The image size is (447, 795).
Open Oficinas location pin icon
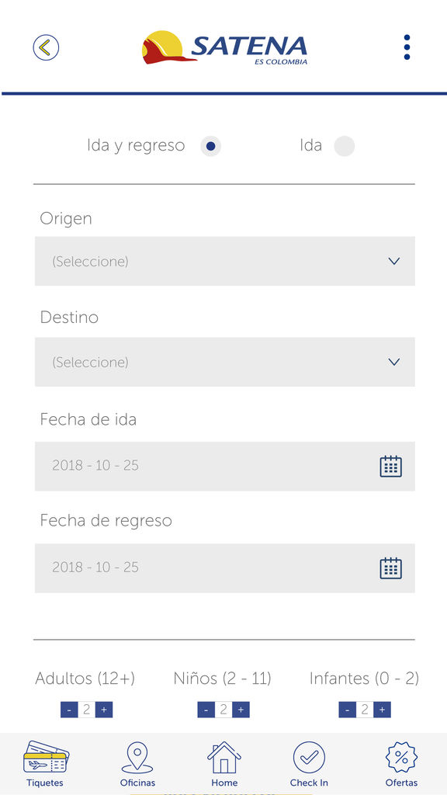(x=137, y=758)
